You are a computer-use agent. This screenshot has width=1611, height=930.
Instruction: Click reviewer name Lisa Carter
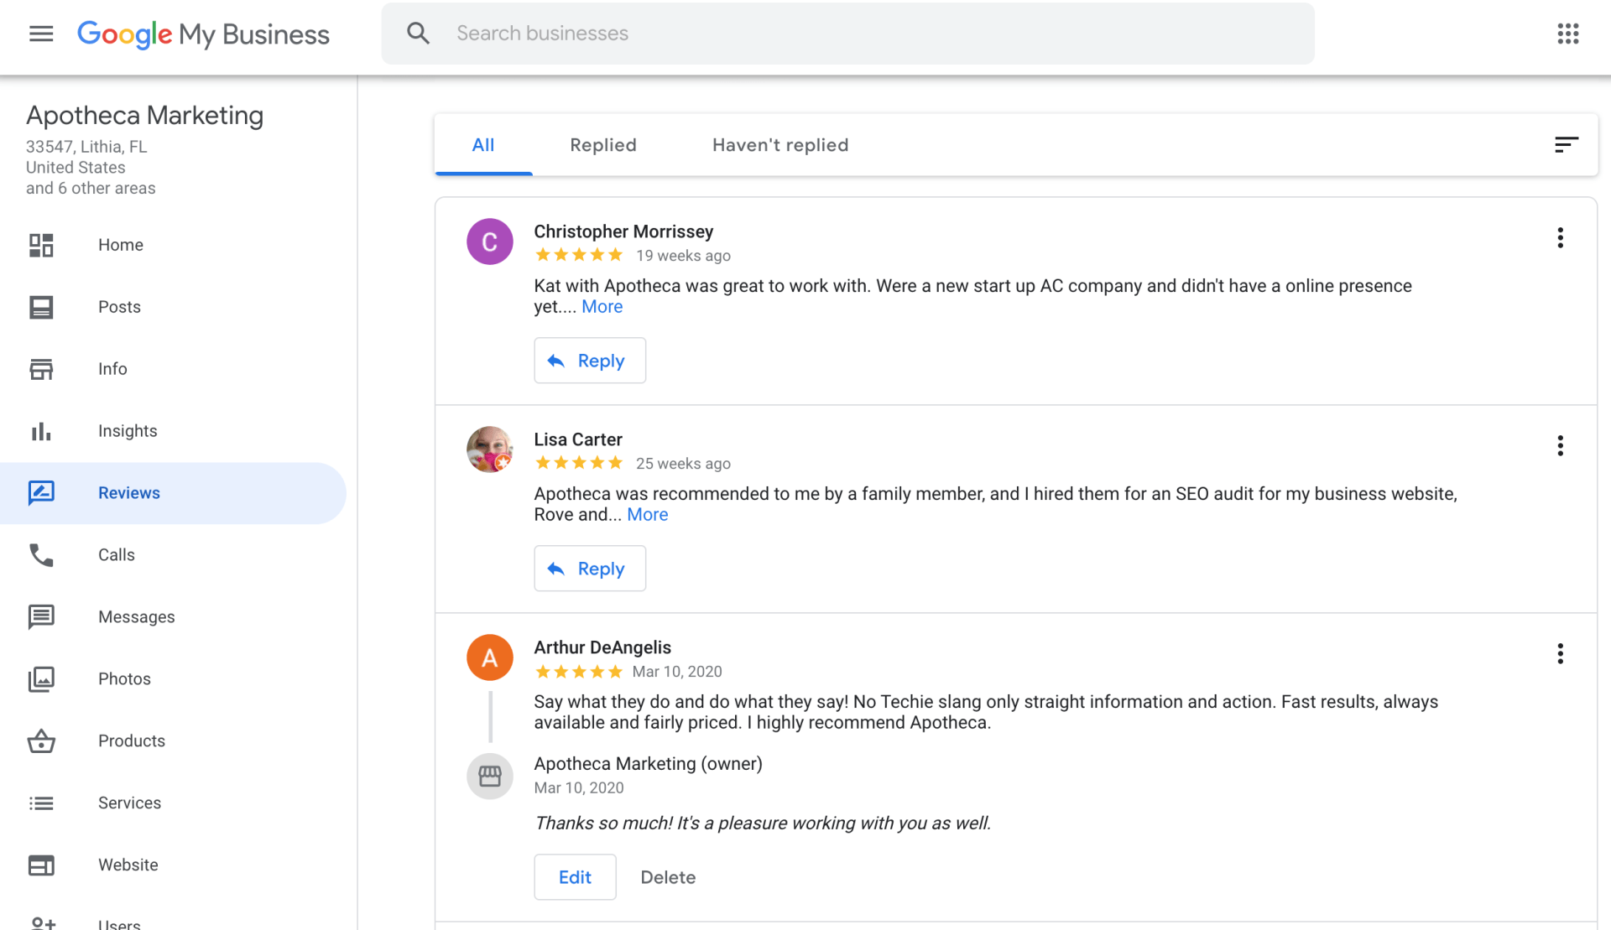pyautogui.click(x=578, y=439)
